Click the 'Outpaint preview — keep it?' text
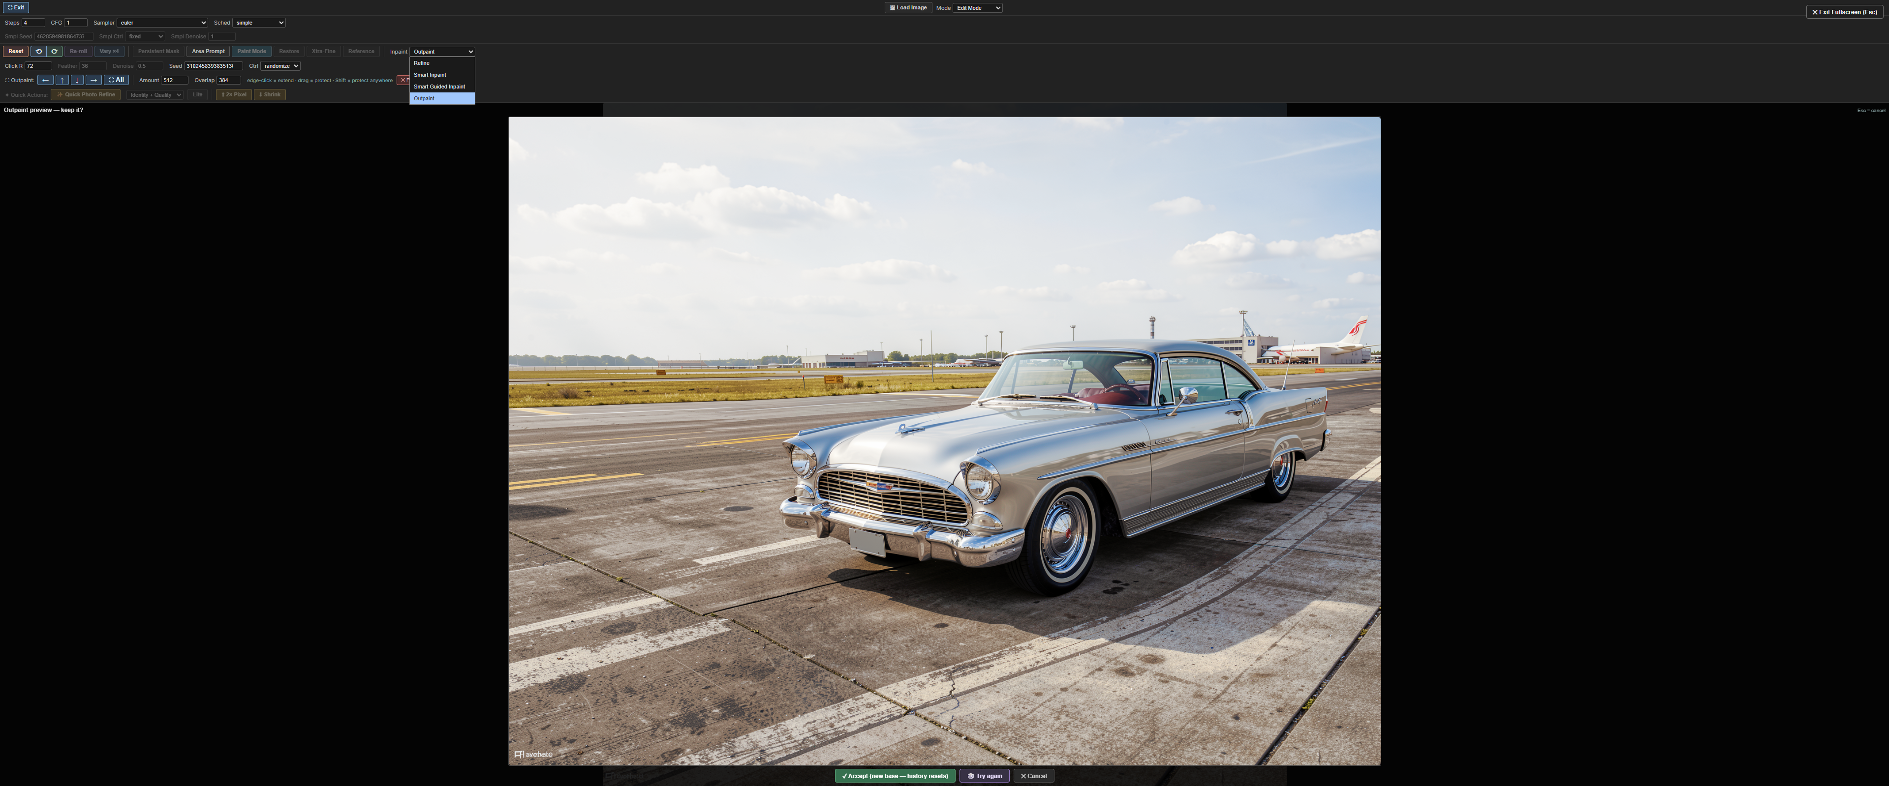The width and height of the screenshot is (1889, 786). (x=43, y=110)
